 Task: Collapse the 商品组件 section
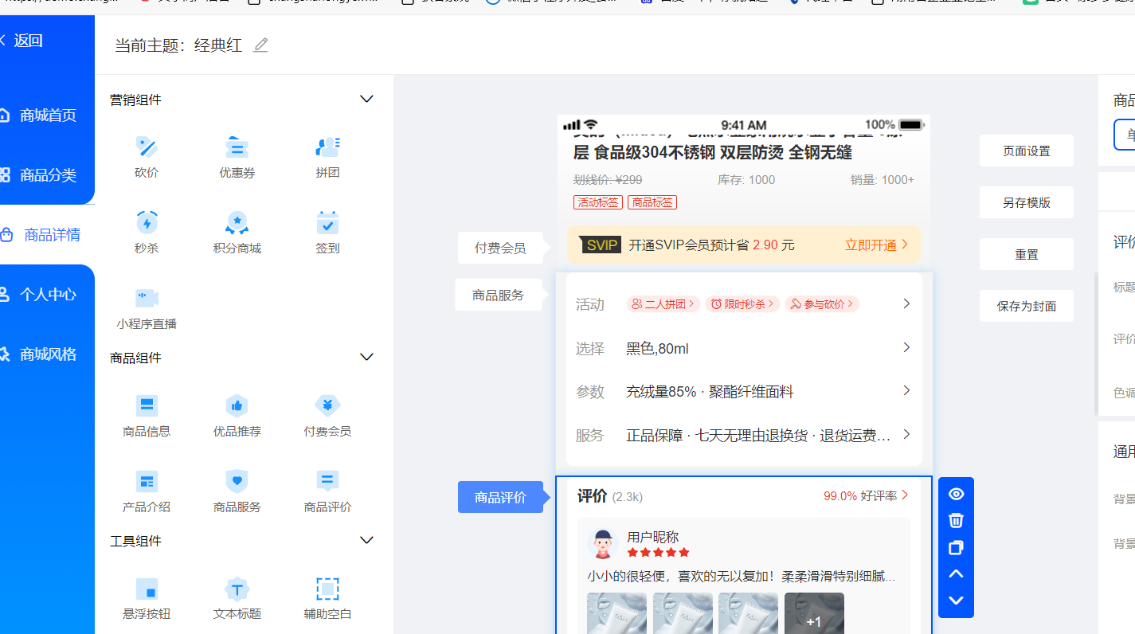pos(366,358)
